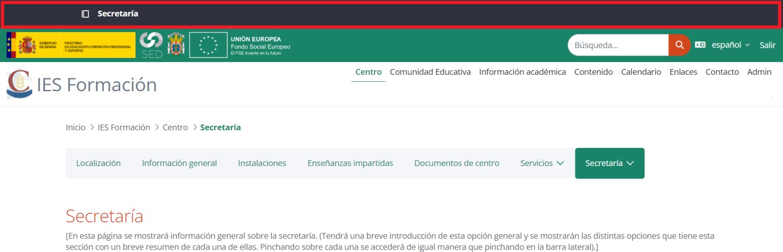This screenshot has height=252, width=783.
Task: Expand the Secretaría green dropdown tab
Action: [610, 163]
